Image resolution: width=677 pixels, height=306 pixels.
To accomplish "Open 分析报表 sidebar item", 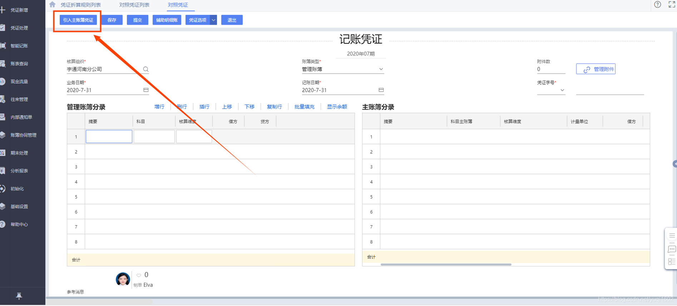I will coord(19,171).
